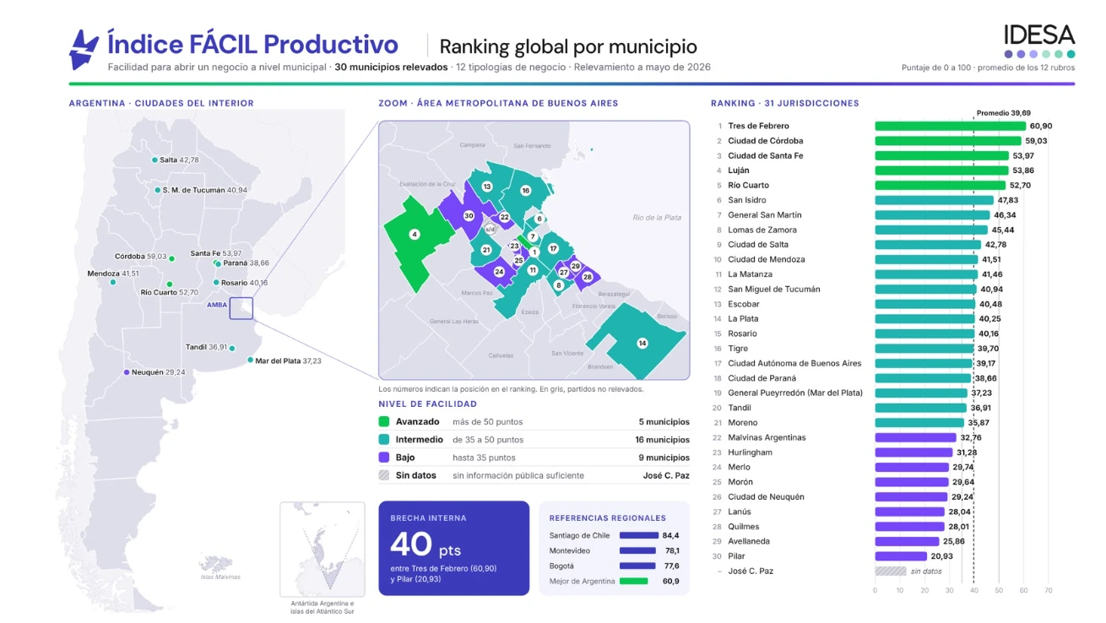Image resolution: width=1106 pixels, height=623 pixels.
Task: Select the "Montevideo" regional reference row
Action: coord(614,550)
